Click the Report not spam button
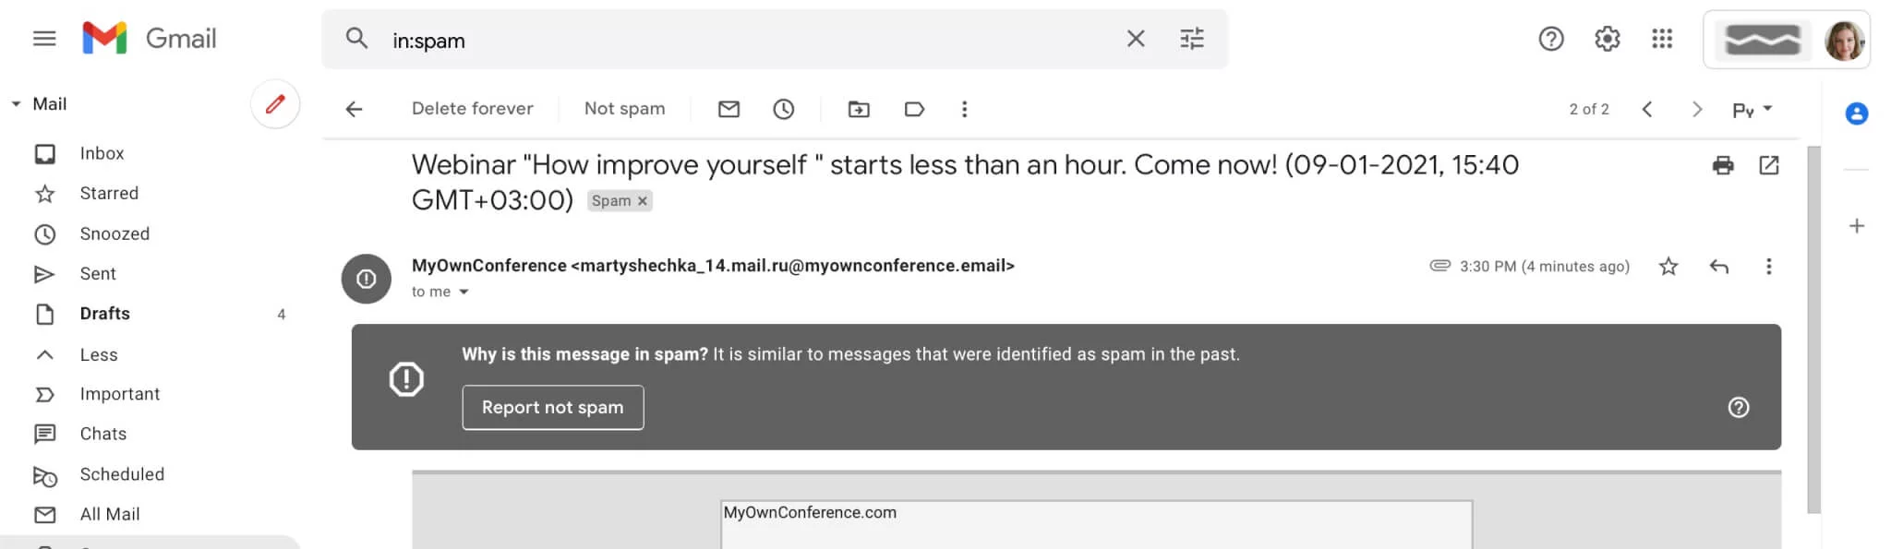Screen dimensions: 1891x549 click(x=552, y=407)
